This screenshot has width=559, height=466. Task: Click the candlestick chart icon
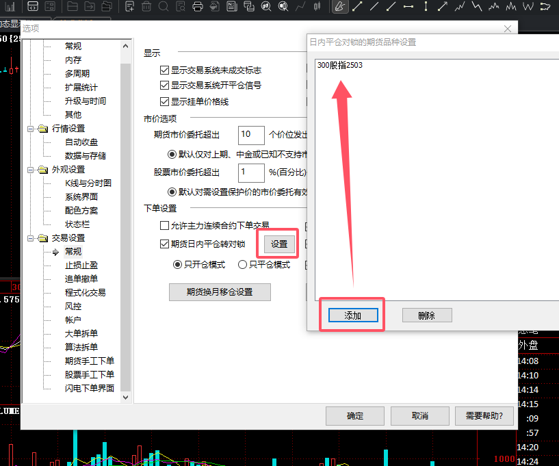point(317,6)
